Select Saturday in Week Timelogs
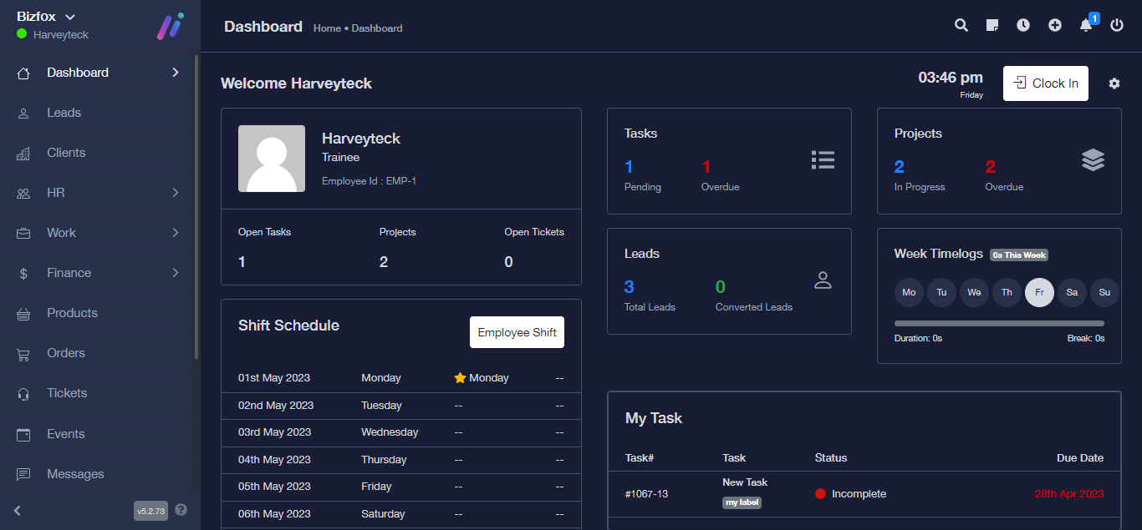The height and width of the screenshot is (530, 1142). point(1072,292)
